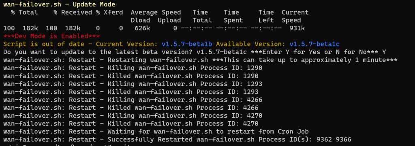This screenshot has height=146, width=415.
Task: Click the red 'Dev Mode is Enabled' warning
Action: (x=51, y=36)
